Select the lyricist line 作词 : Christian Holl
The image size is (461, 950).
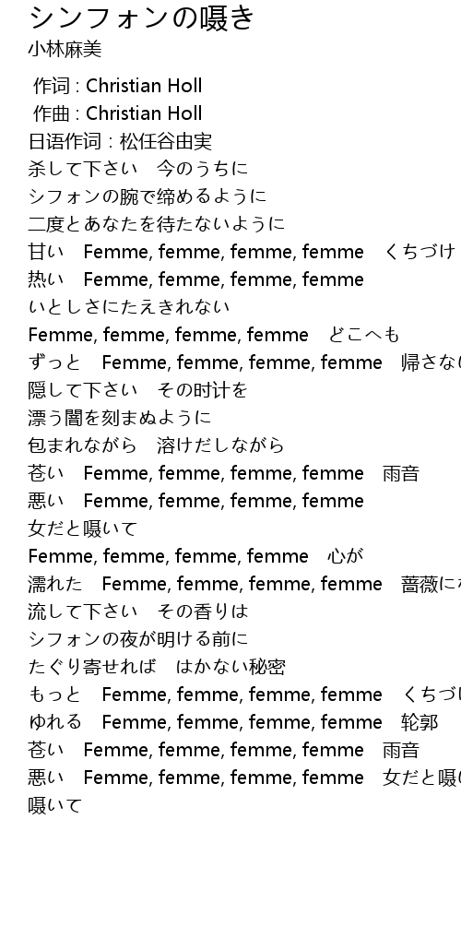pyautogui.click(x=117, y=86)
